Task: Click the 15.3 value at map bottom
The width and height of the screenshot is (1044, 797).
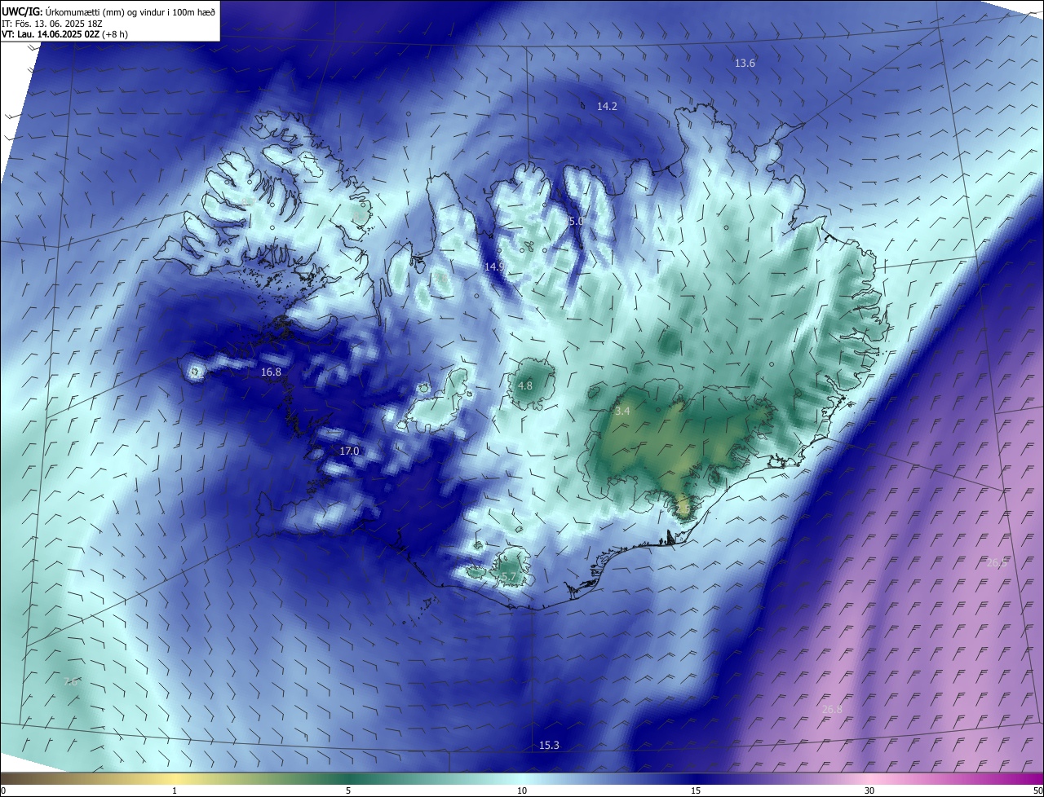Action: [x=549, y=746]
